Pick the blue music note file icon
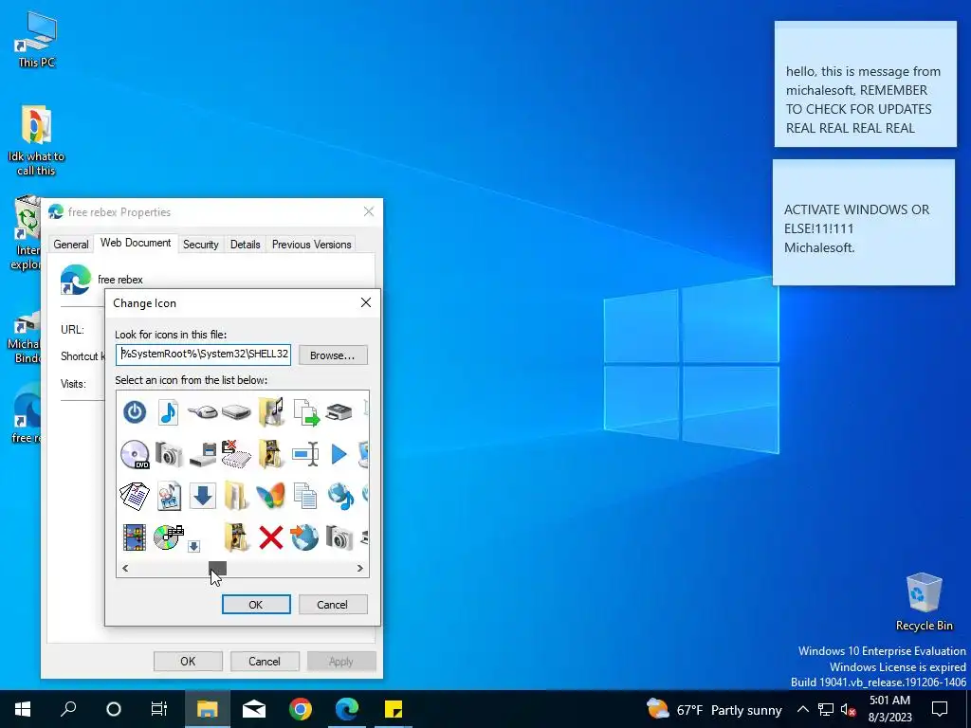This screenshot has width=971, height=728. [x=168, y=411]
